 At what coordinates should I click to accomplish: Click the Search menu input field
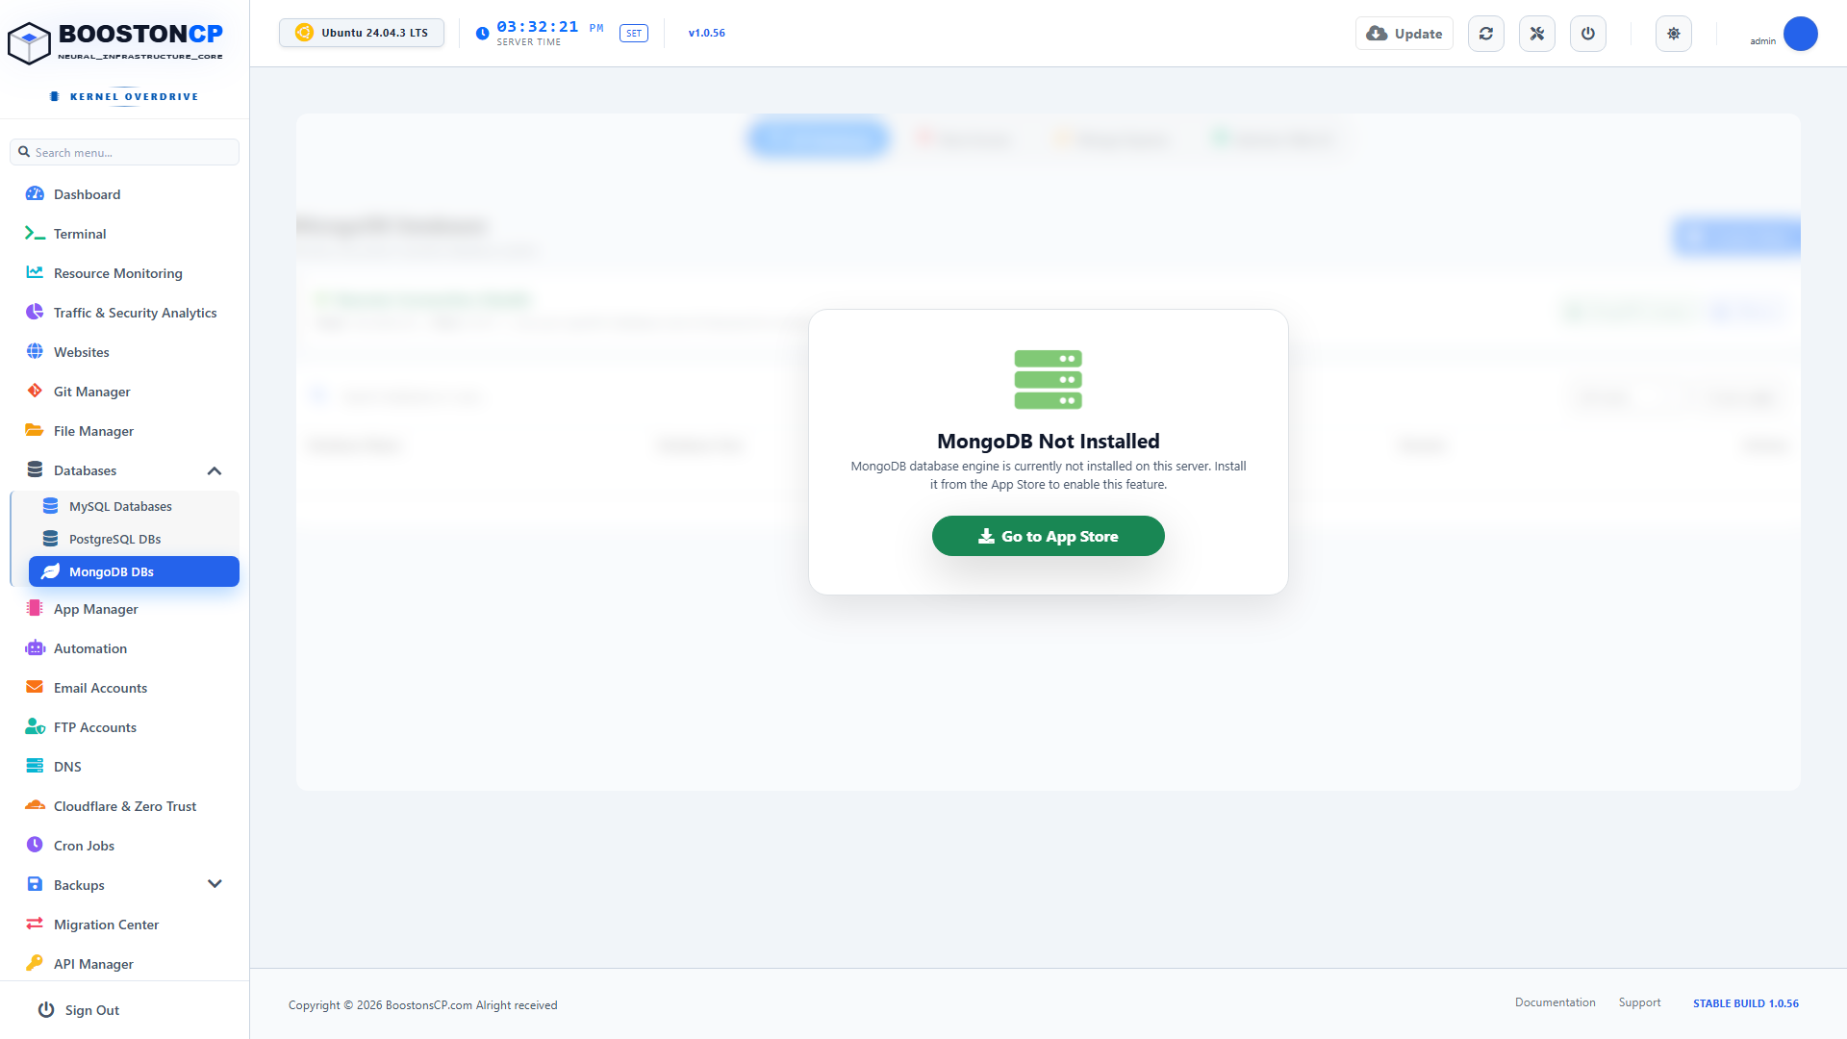(x=124, y=152)
